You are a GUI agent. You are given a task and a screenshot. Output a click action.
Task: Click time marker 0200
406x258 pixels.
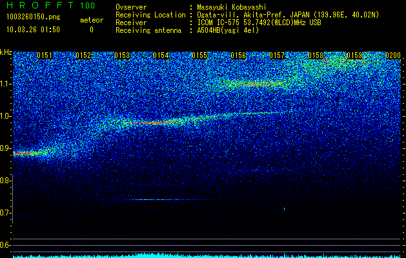(393, 55)
